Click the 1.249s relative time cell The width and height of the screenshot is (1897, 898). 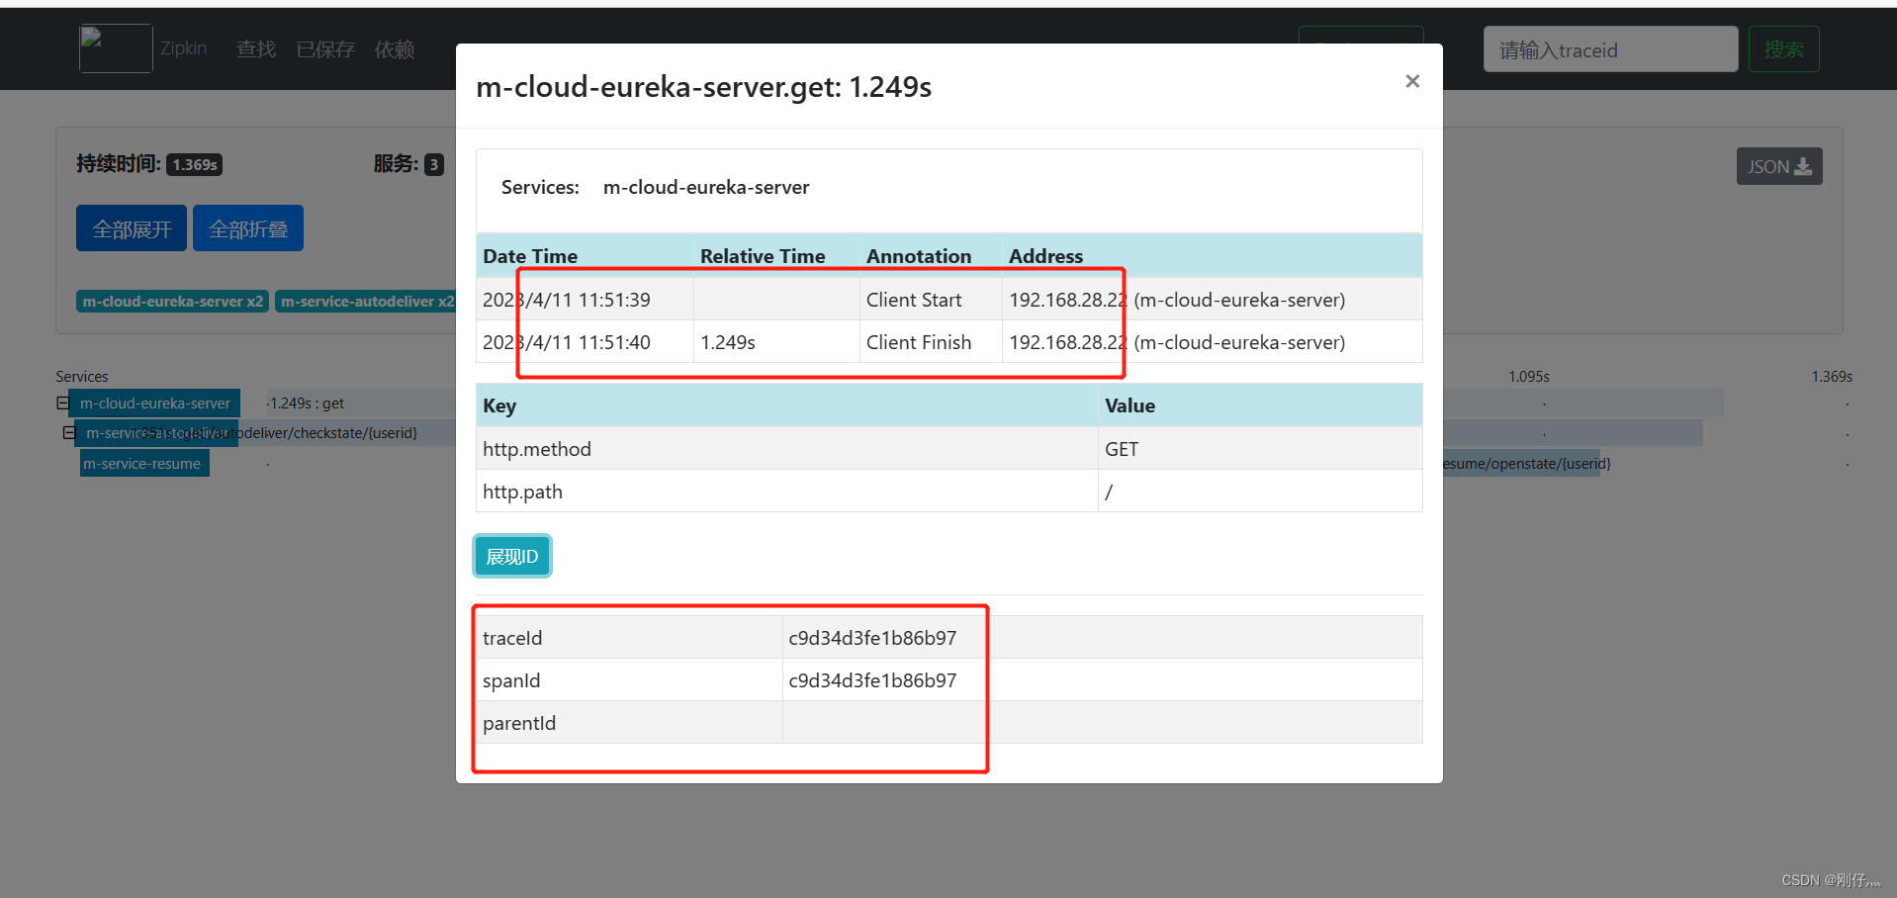tap(776, 342)
